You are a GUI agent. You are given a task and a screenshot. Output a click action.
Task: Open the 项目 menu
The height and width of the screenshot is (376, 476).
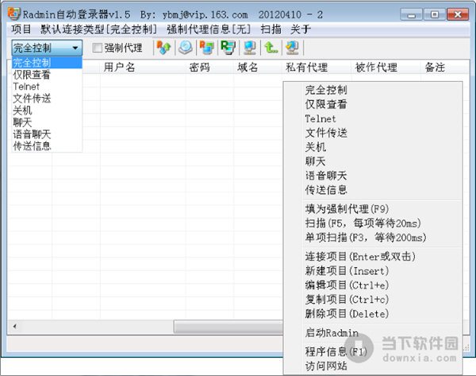[21, 29]
